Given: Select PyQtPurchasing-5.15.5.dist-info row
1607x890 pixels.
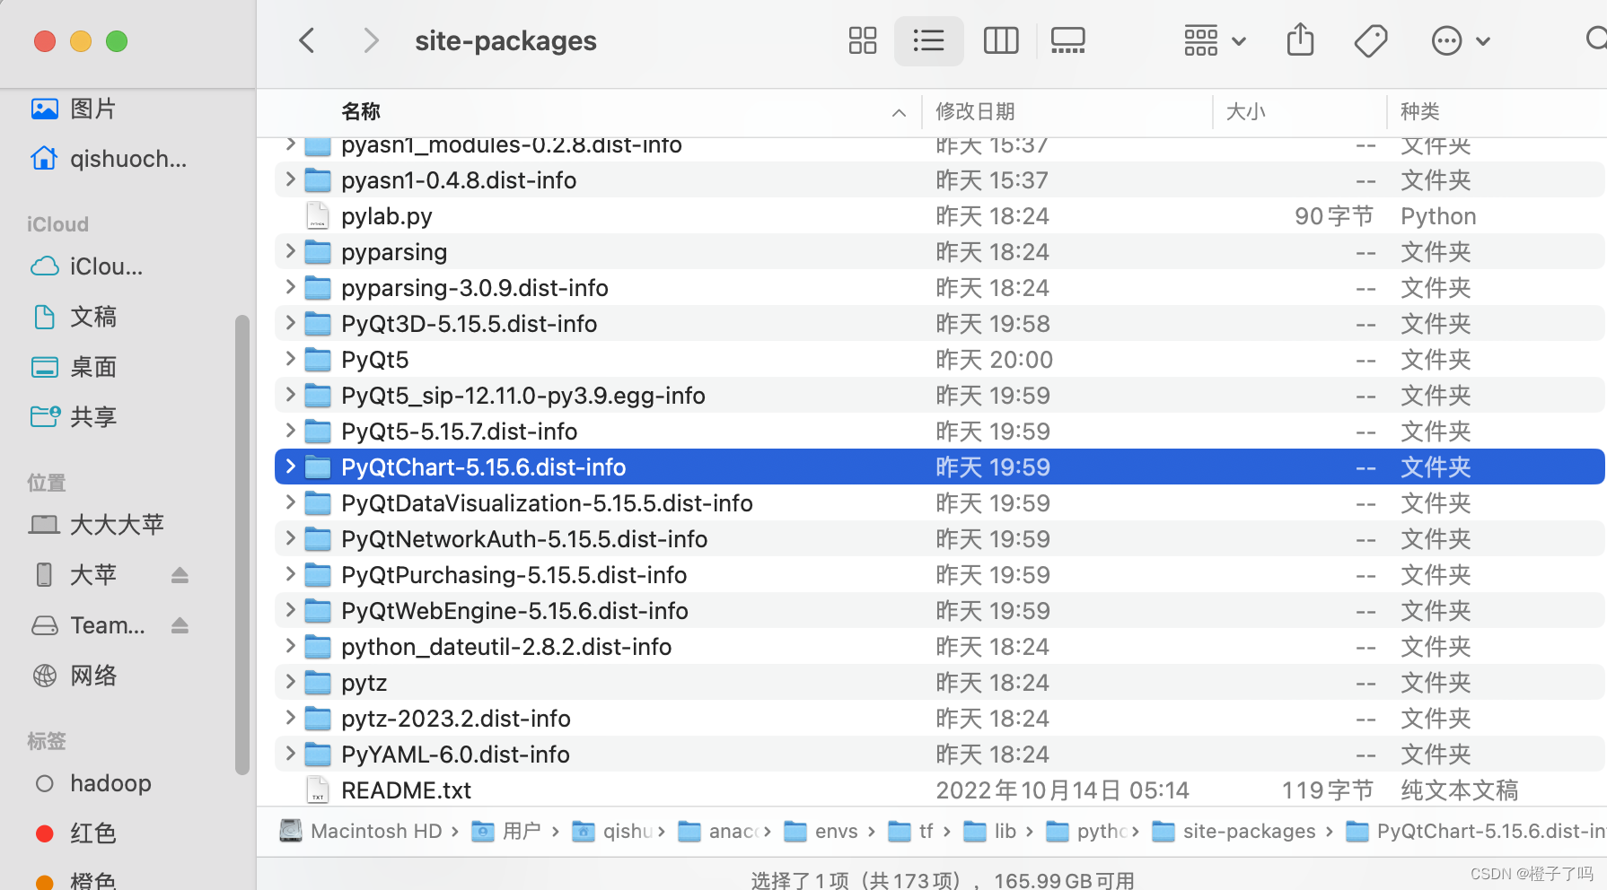Looking at the screenshot, I should [939, 575].
